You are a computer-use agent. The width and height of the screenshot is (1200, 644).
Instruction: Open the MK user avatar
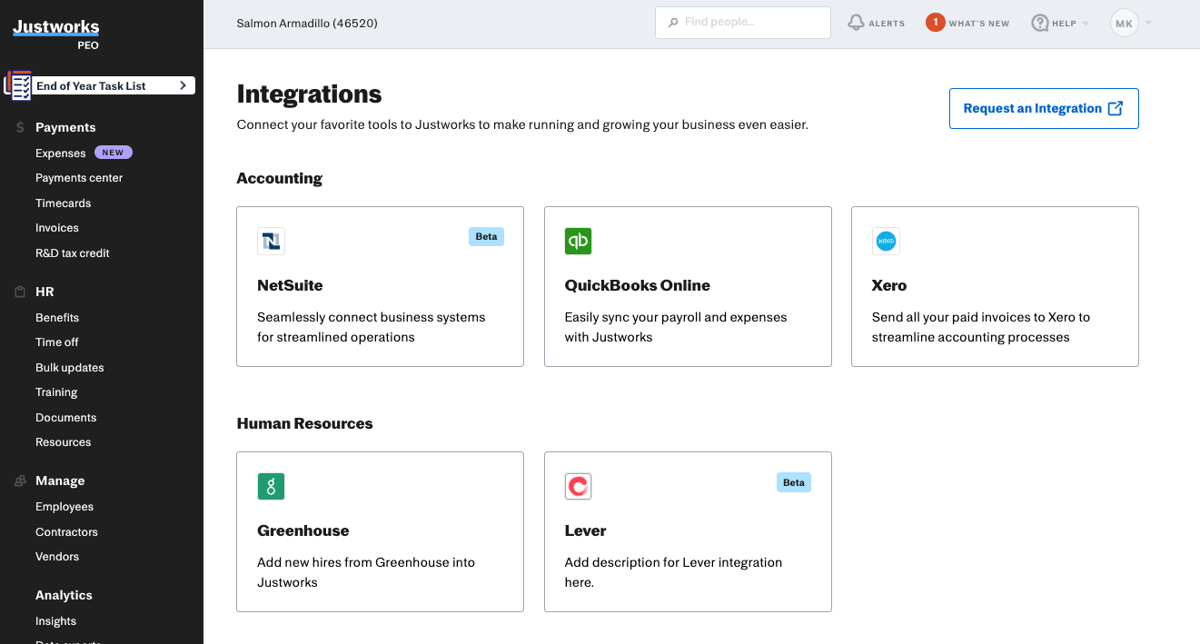[x=1125, y=23]
